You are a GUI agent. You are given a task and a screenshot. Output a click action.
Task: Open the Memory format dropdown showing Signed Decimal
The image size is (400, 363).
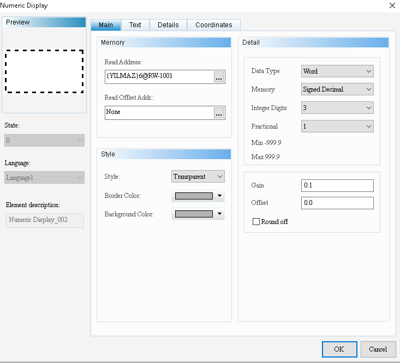[x=337, y=89]
